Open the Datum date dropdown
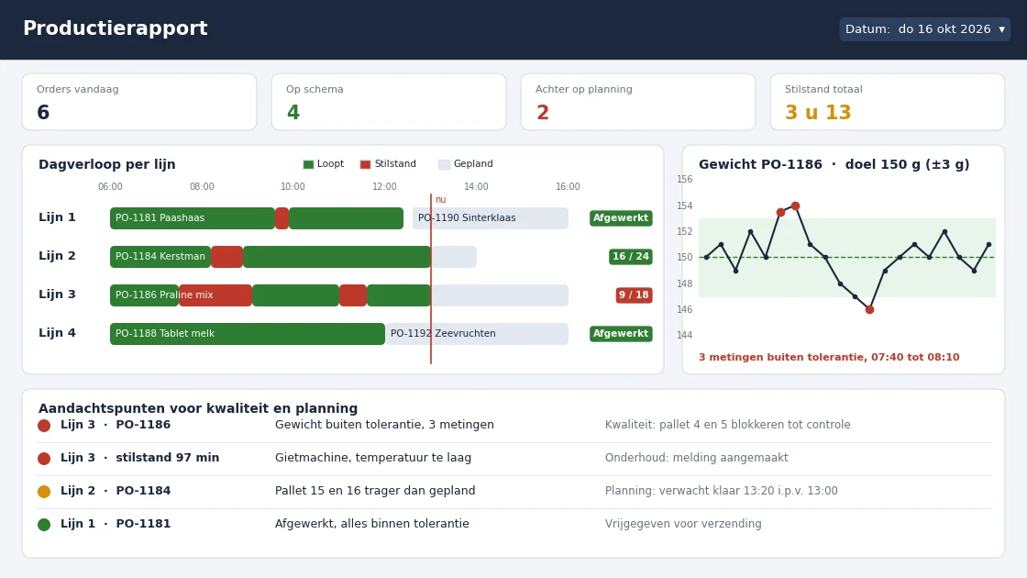The height and width of the screenshot is (578, 1027). (x=925, y=28)
